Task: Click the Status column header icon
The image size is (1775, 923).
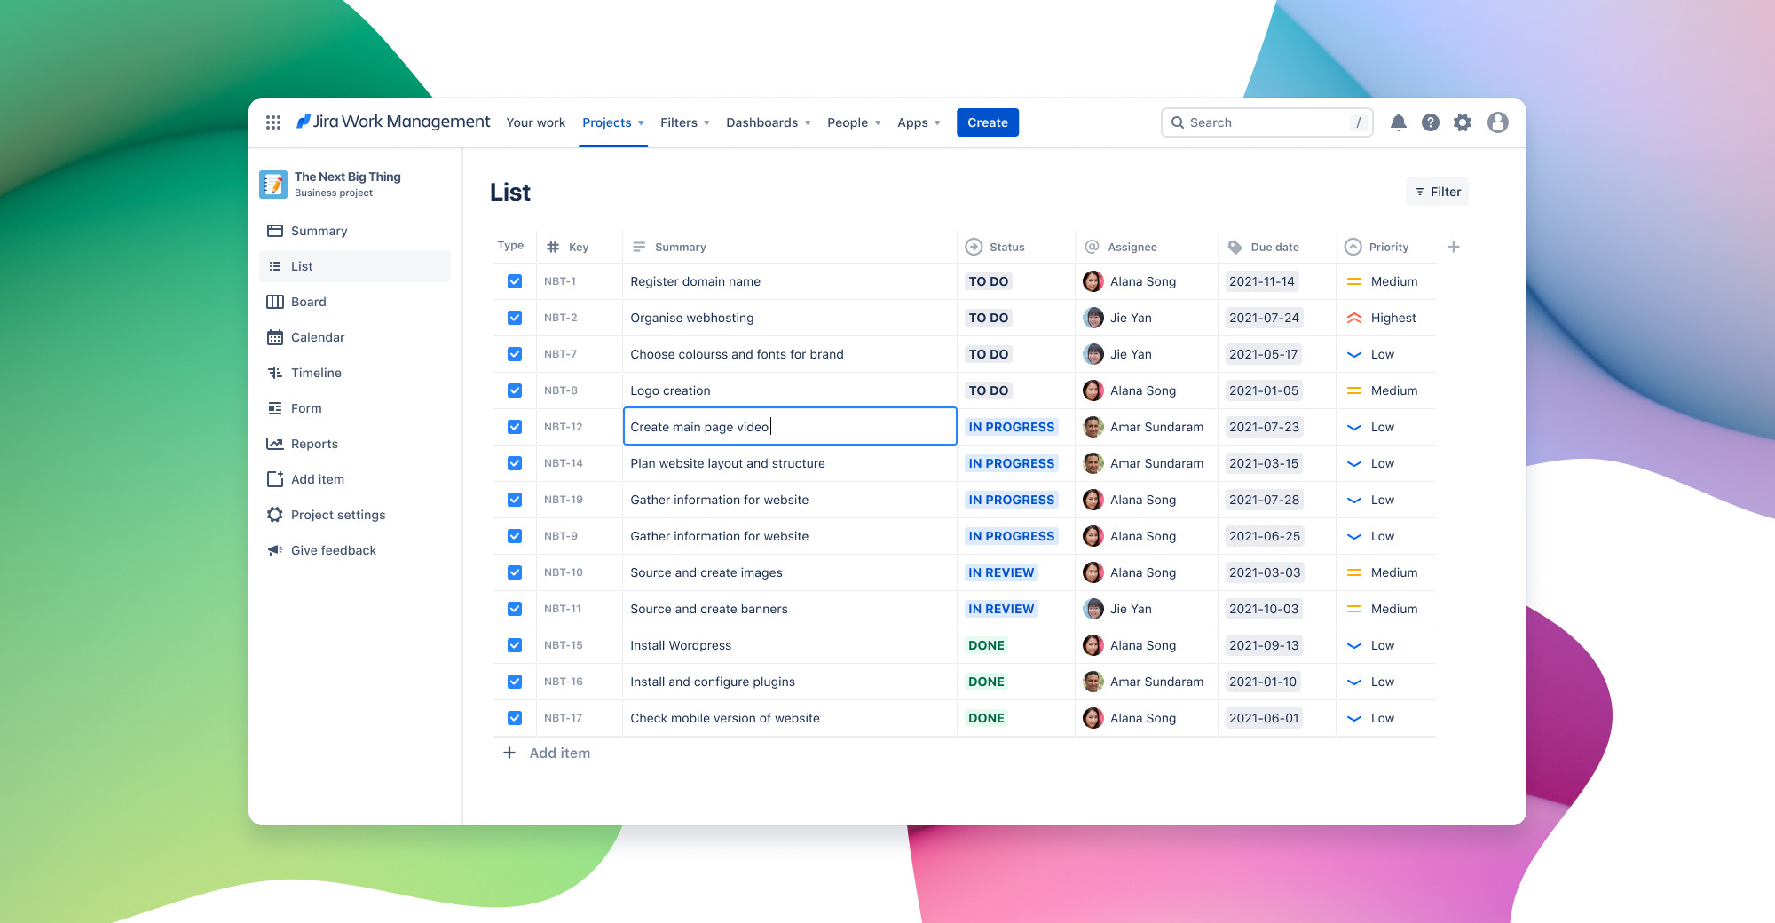Action: 974,247
